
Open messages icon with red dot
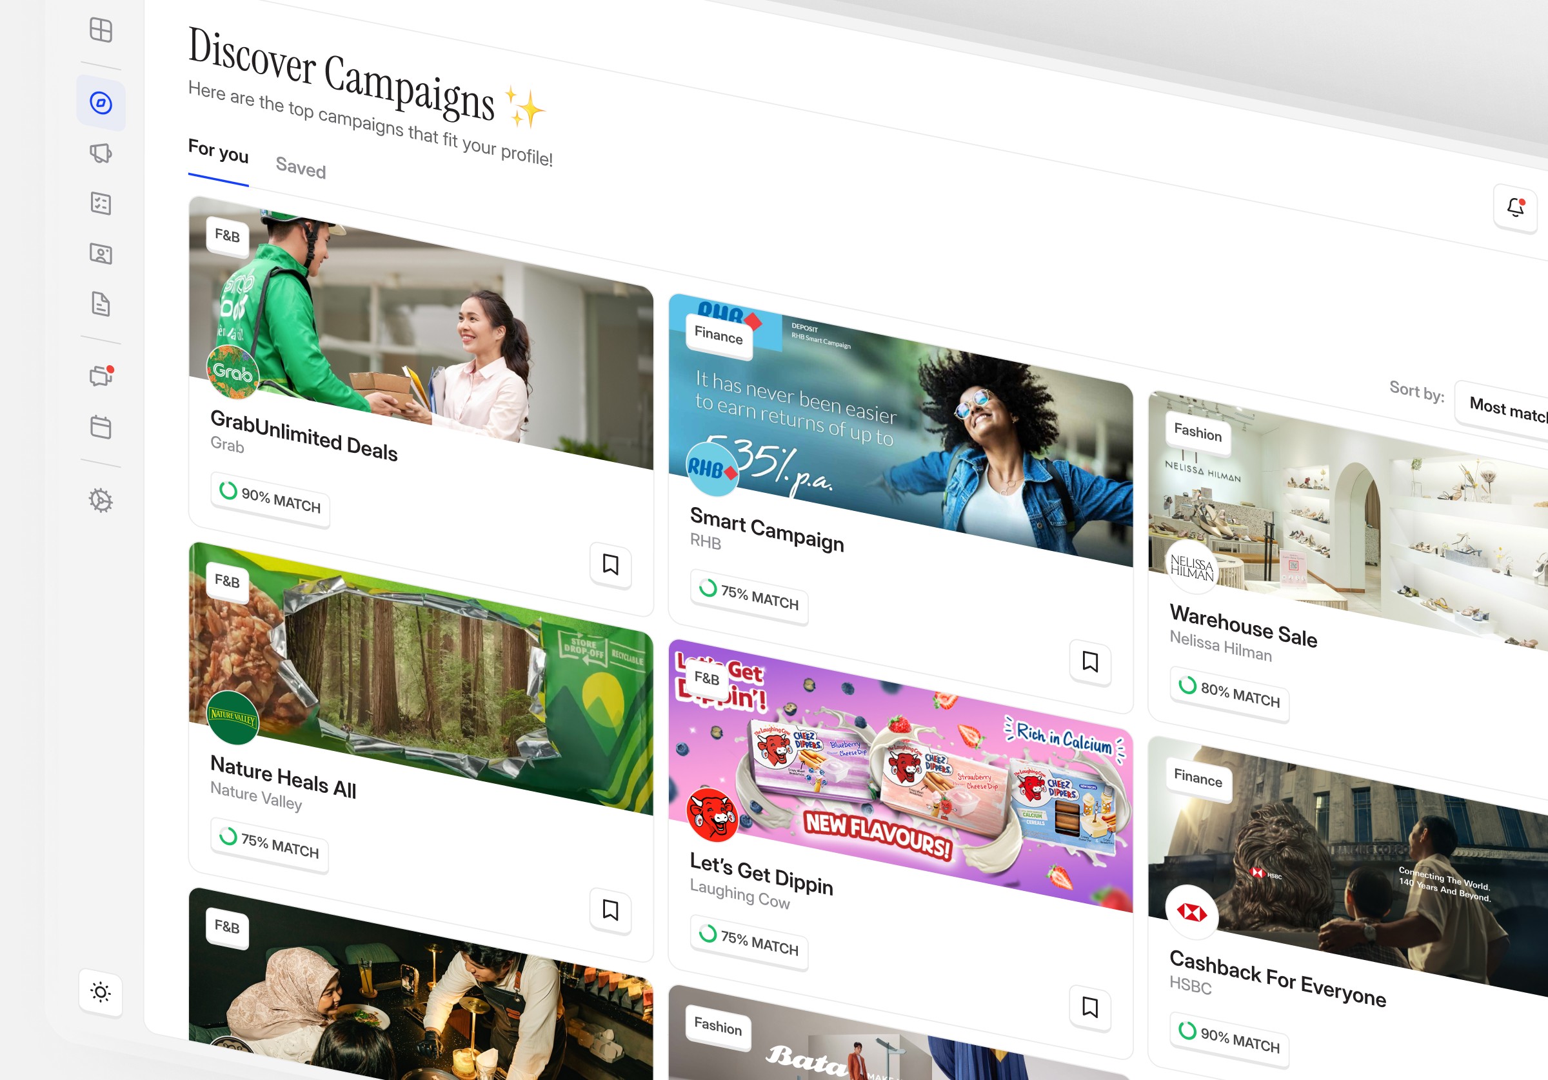pos(101,375)
